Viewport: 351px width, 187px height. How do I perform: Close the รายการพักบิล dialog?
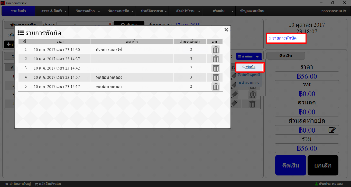point(226,30)
